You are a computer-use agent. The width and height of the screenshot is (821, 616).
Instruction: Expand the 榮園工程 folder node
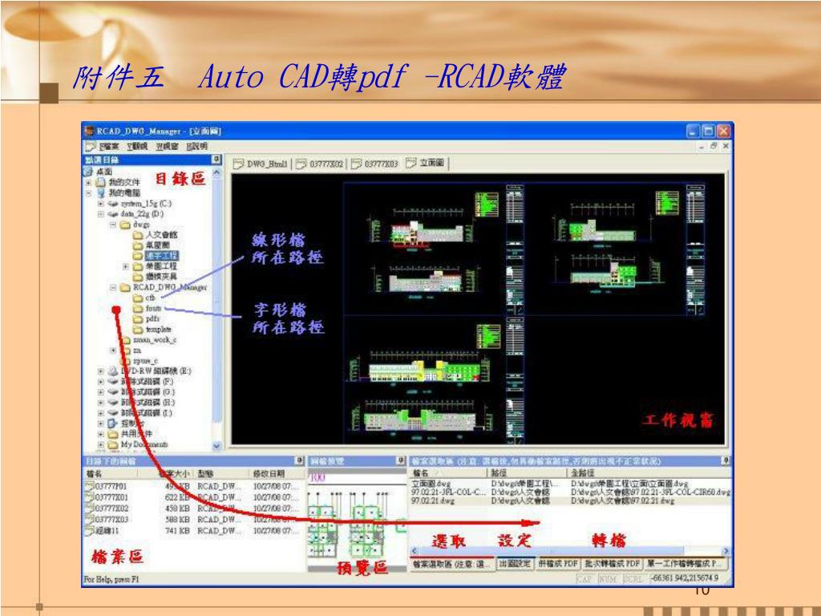(125, 266)
